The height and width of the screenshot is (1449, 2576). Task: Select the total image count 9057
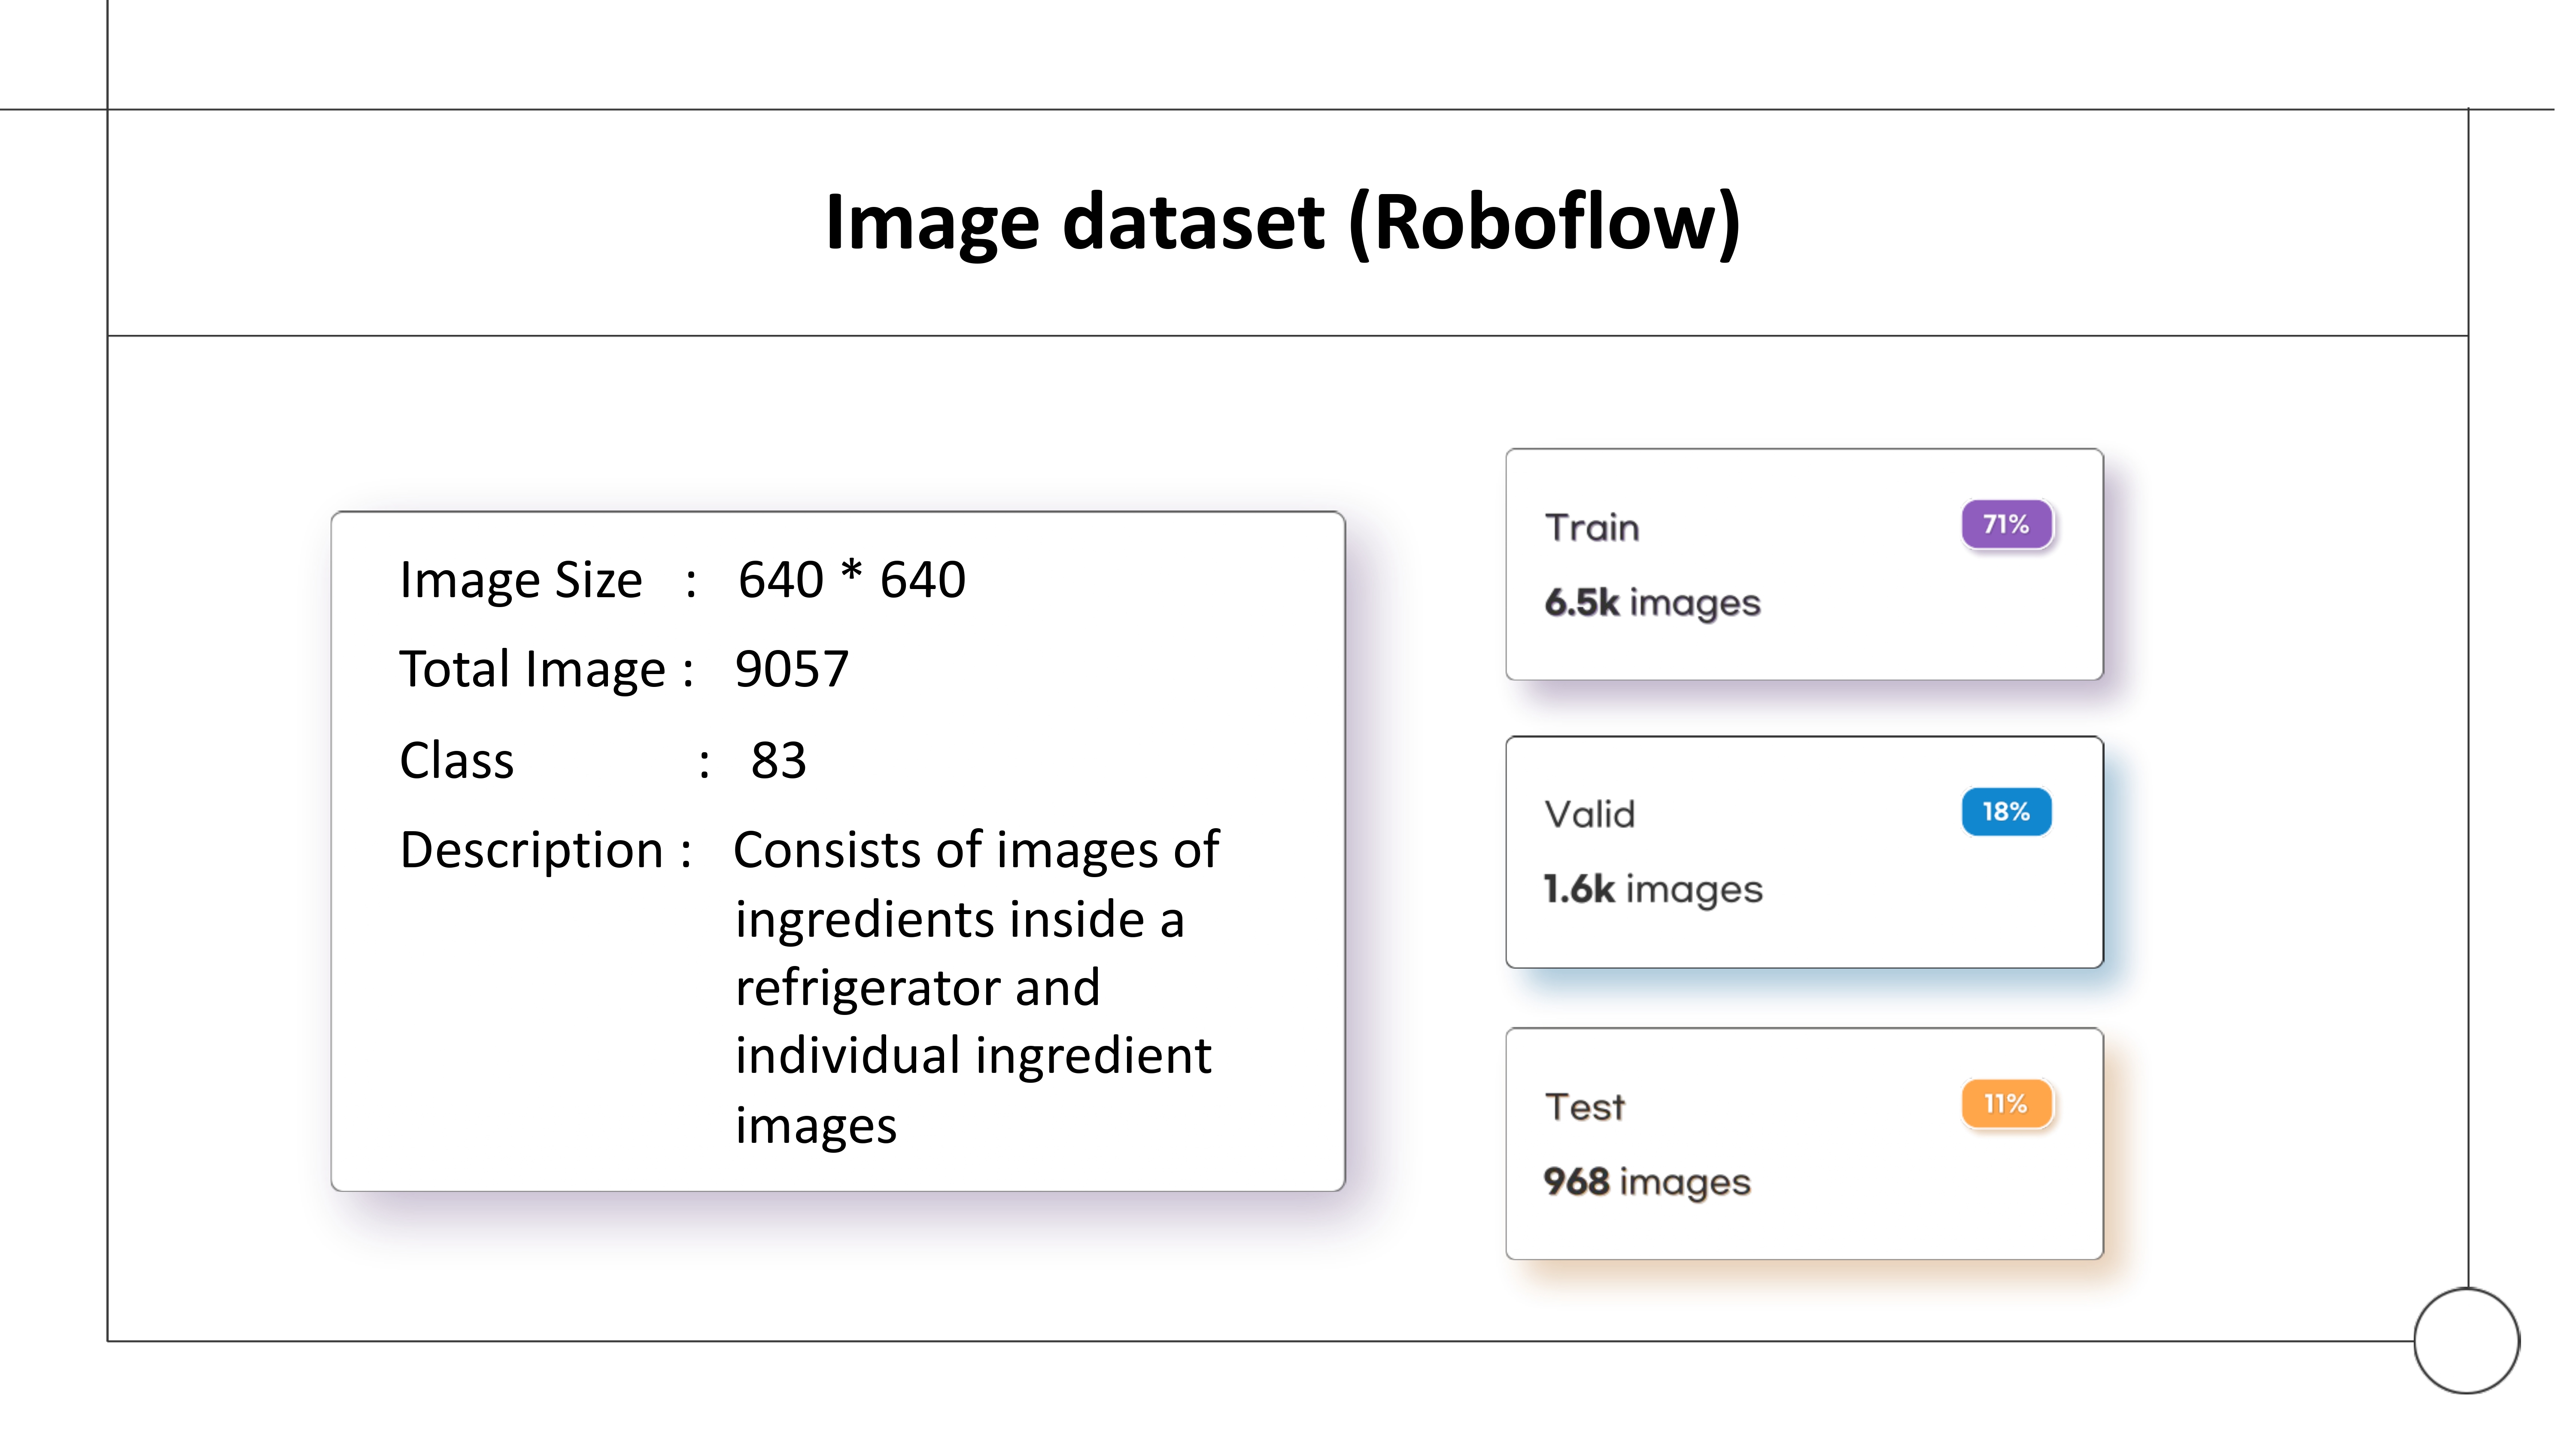tap(791, 669)
